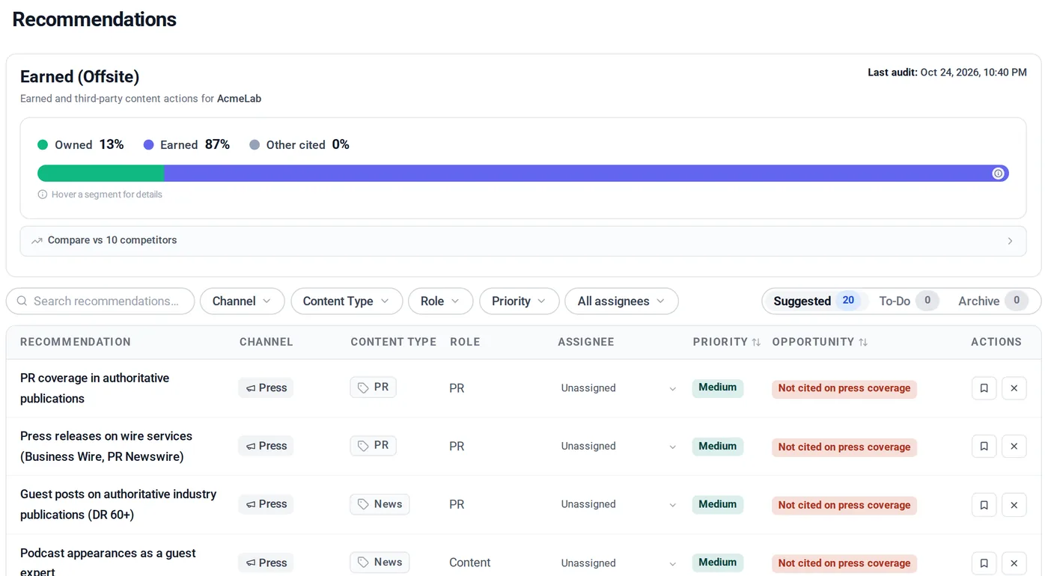Bookmark the Press releases on wire services row
Screen dimensions: 1048x576
(984, 447)
